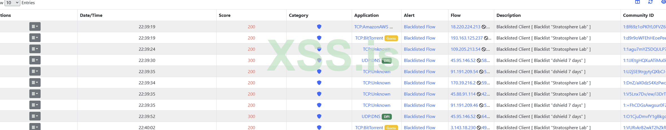
Task: Open the actions dropdown in the 22:39:52 row
Action: point(35,116)
